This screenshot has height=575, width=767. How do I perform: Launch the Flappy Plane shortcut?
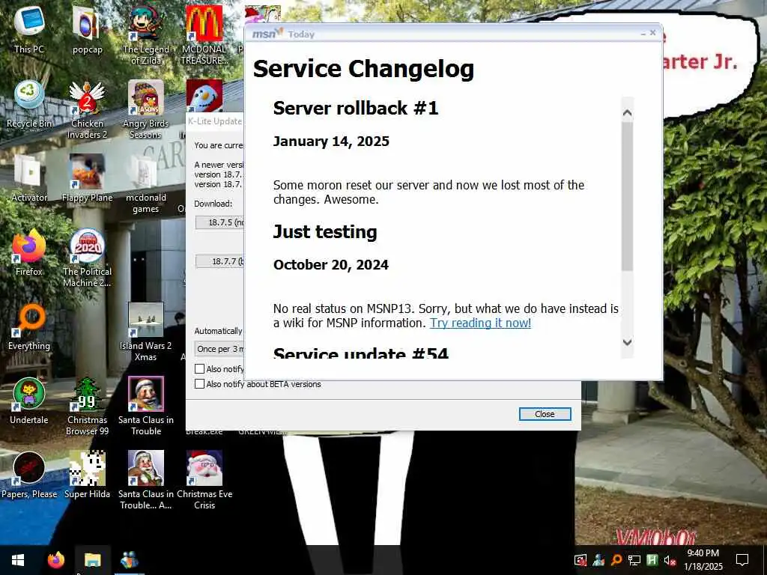(87, 178)
